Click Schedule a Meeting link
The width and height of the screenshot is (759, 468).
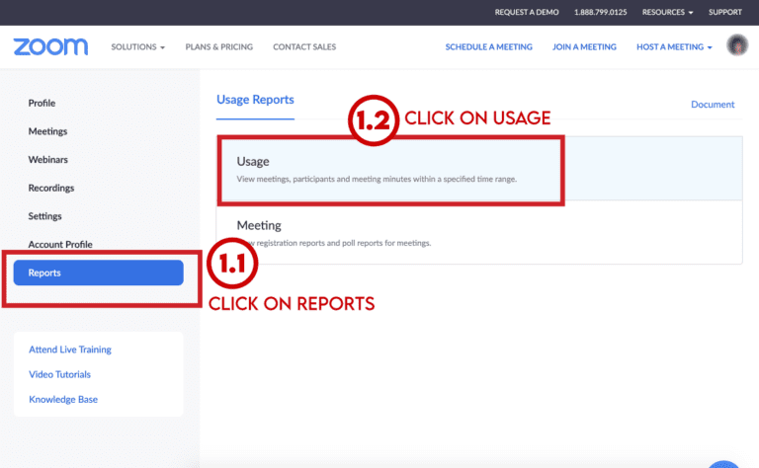tap(488, 47)
